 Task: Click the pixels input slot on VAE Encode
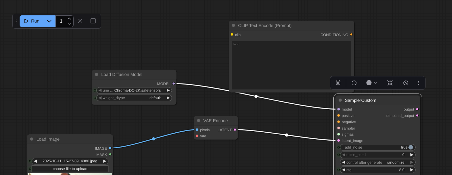tap(197, 130)
